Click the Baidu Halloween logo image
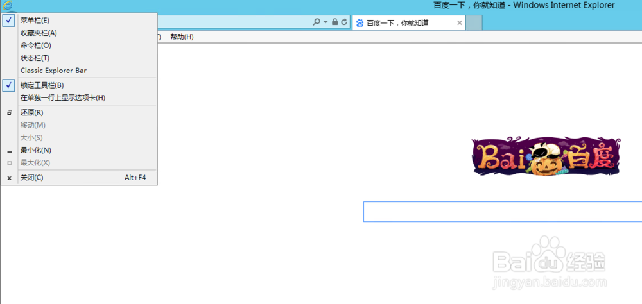 coord(546,156)
